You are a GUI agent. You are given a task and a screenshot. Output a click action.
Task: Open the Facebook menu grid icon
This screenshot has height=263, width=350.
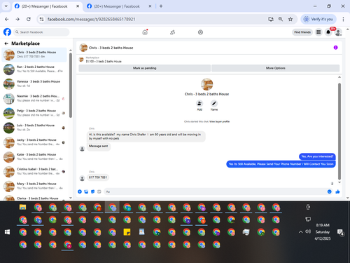[x=318, y=32]
